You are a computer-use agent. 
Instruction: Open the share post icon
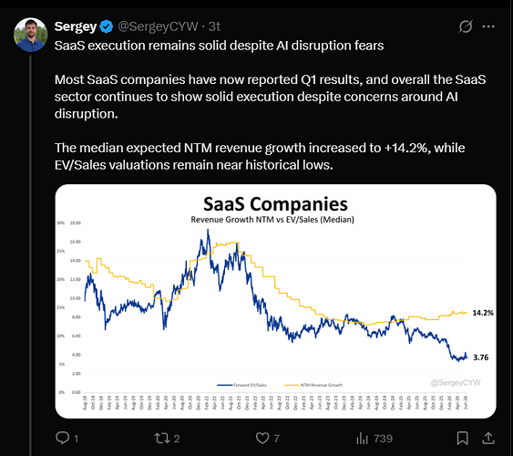[x=488, y=438]
